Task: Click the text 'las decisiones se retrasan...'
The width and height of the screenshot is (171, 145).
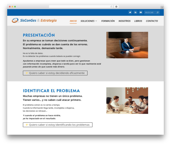Action: pyautogui.click(x=35, y=111)
